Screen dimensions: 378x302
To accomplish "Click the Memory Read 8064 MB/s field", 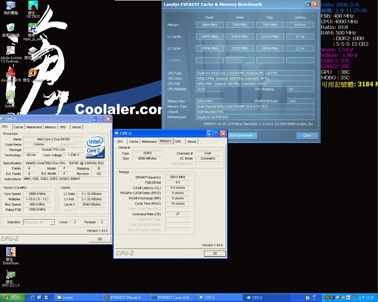I will 210,25.
